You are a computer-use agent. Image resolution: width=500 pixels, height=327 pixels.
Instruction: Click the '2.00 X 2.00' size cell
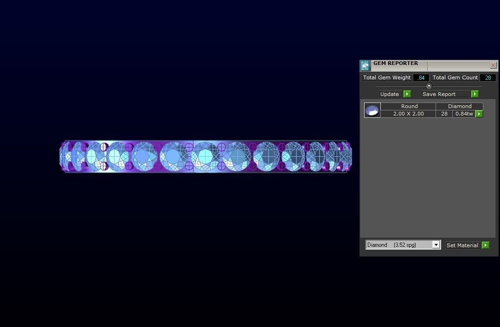coord(409,114)
